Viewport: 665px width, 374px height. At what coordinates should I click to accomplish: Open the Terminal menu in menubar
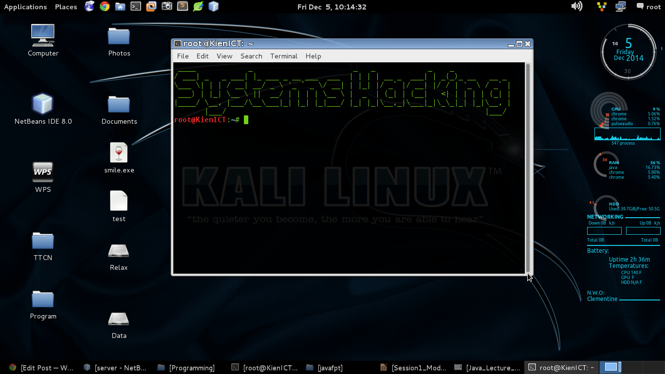(284, 56)
